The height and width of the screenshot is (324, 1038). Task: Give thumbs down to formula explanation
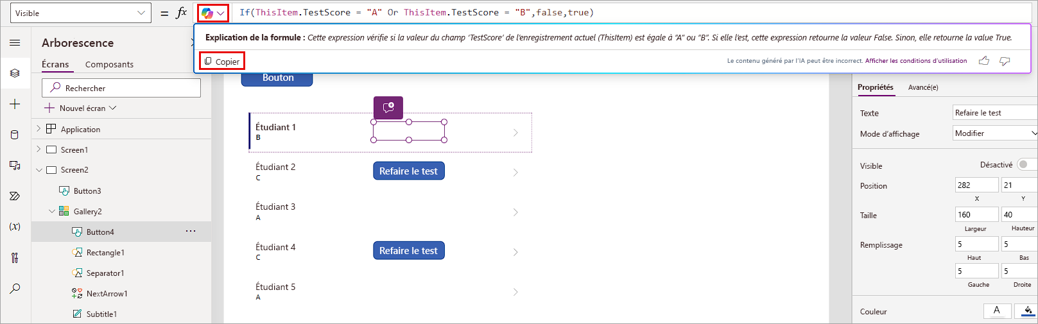pos(1005,61)
